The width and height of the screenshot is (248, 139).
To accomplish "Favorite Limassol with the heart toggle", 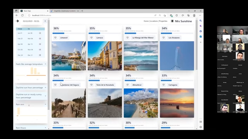I will pos(55,38).
